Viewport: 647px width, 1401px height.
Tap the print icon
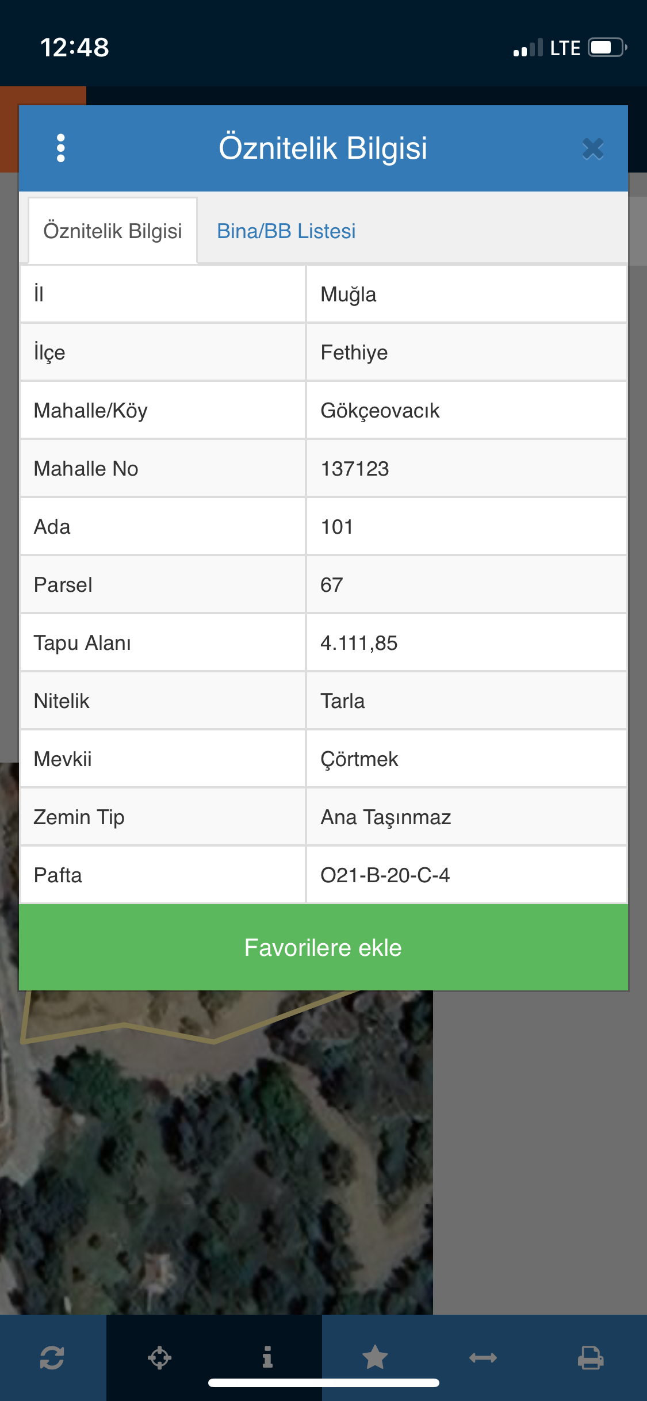[591, 1358]
